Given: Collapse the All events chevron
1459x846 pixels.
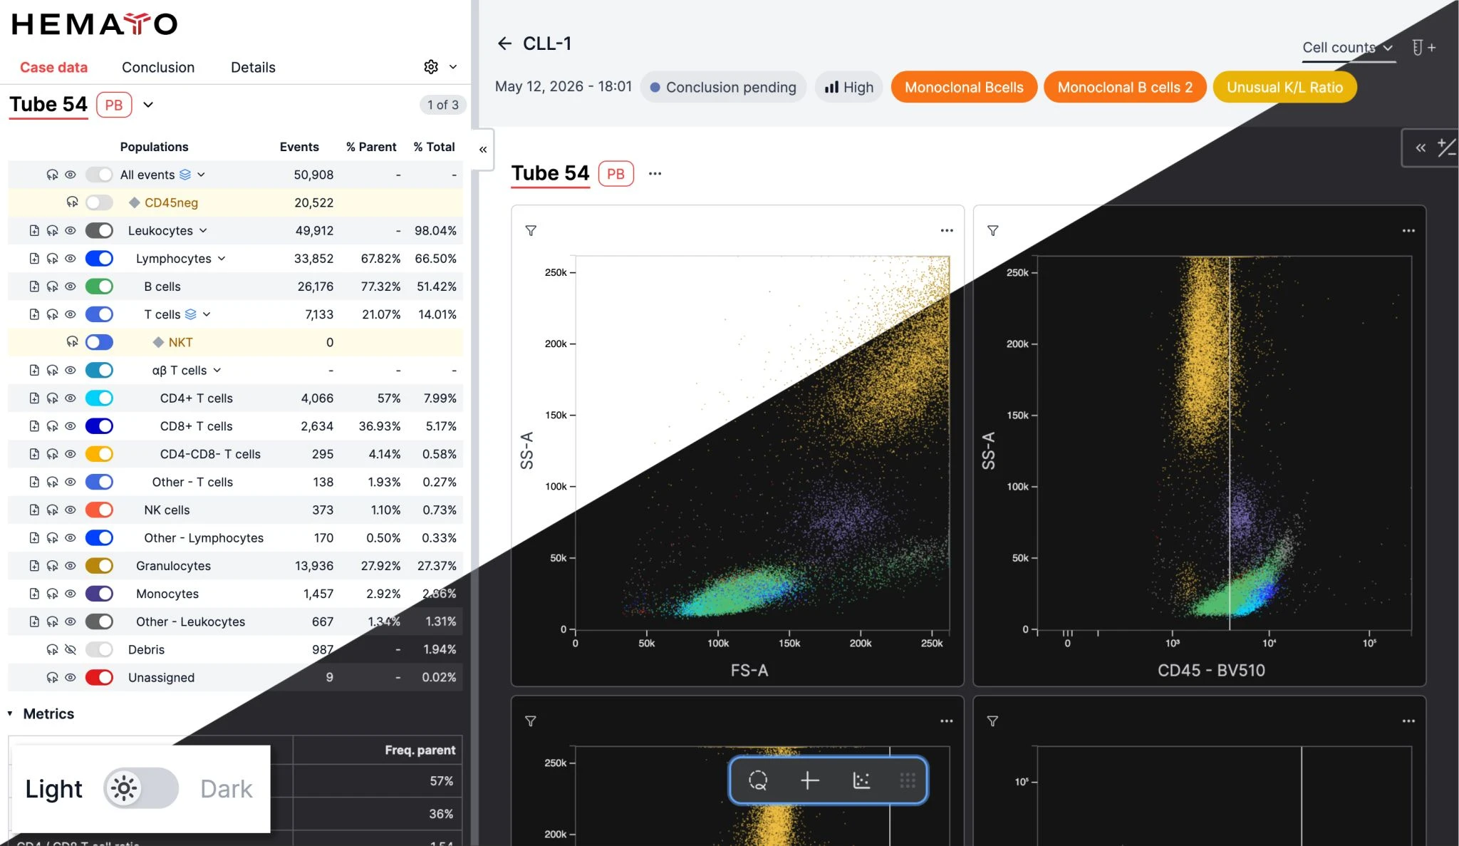Looking at the screenshot, I should [x=202, y=175].
